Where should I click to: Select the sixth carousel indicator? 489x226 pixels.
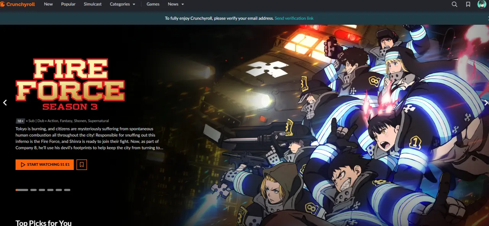(67, 190)
